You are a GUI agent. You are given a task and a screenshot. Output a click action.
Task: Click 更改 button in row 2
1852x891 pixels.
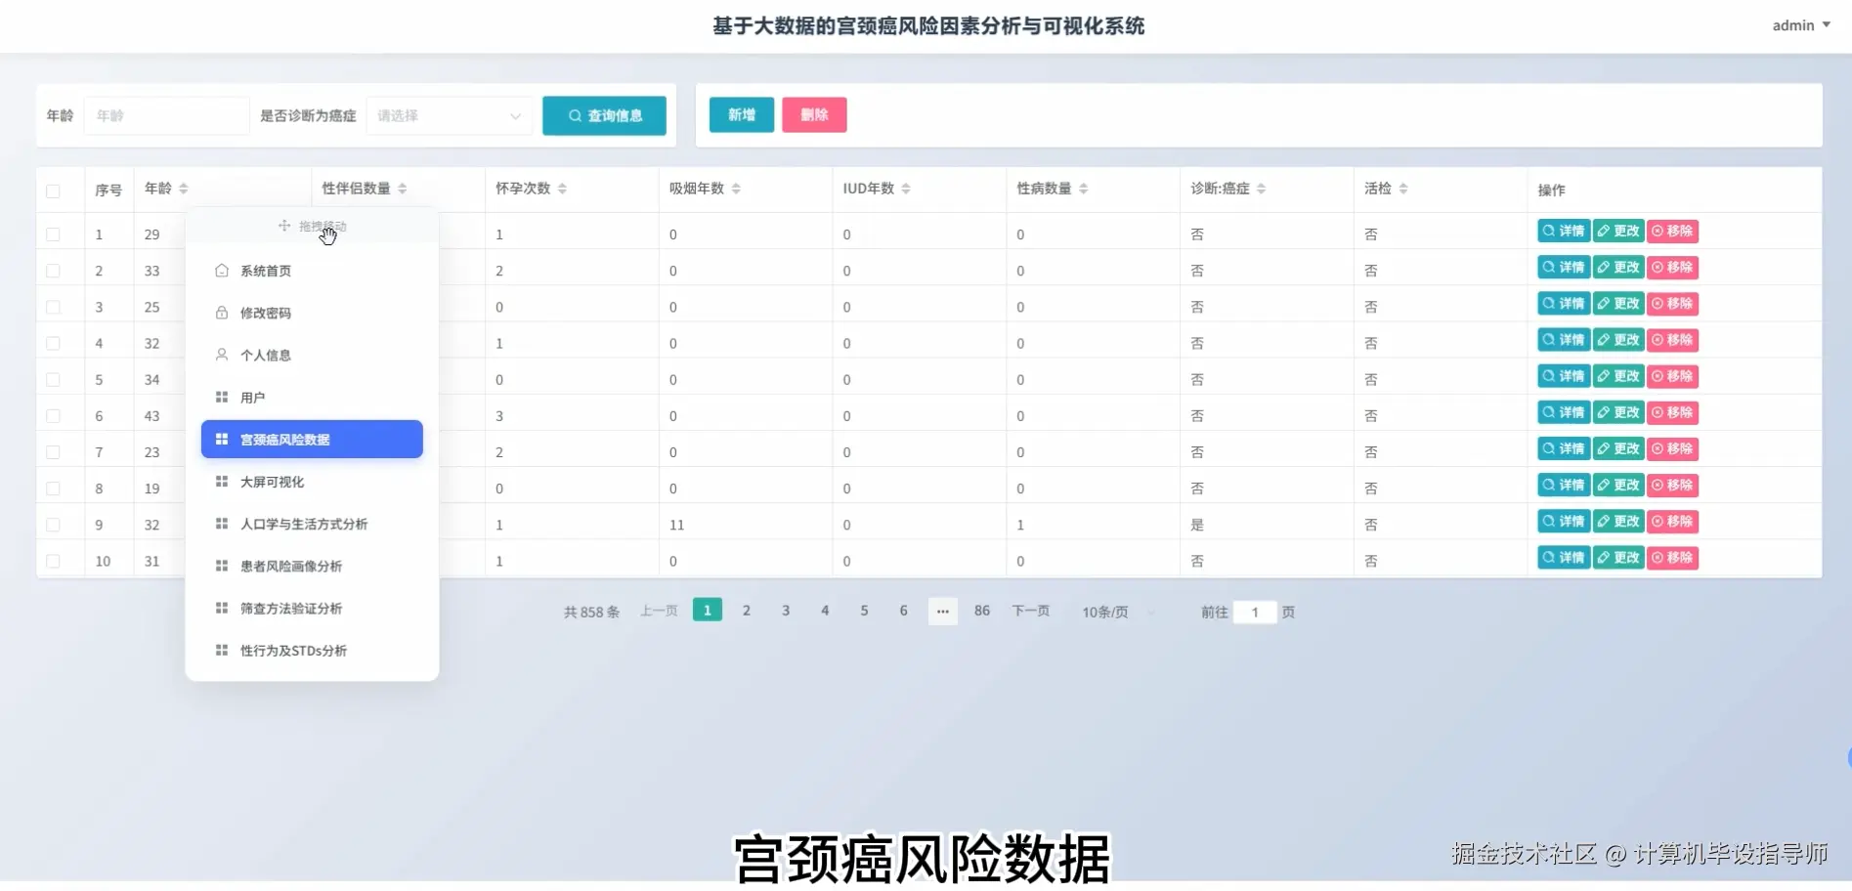click(1618, 268)
